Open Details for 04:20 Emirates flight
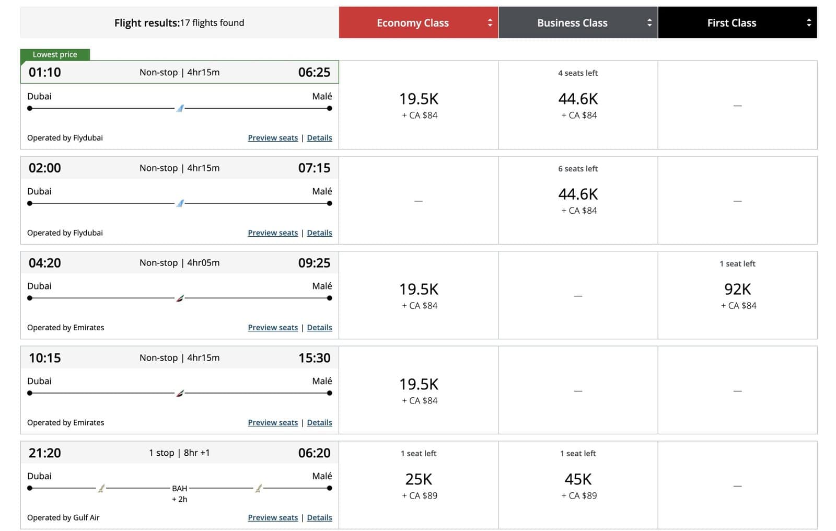This screenshot has width=836, height=531. (319, 328)
